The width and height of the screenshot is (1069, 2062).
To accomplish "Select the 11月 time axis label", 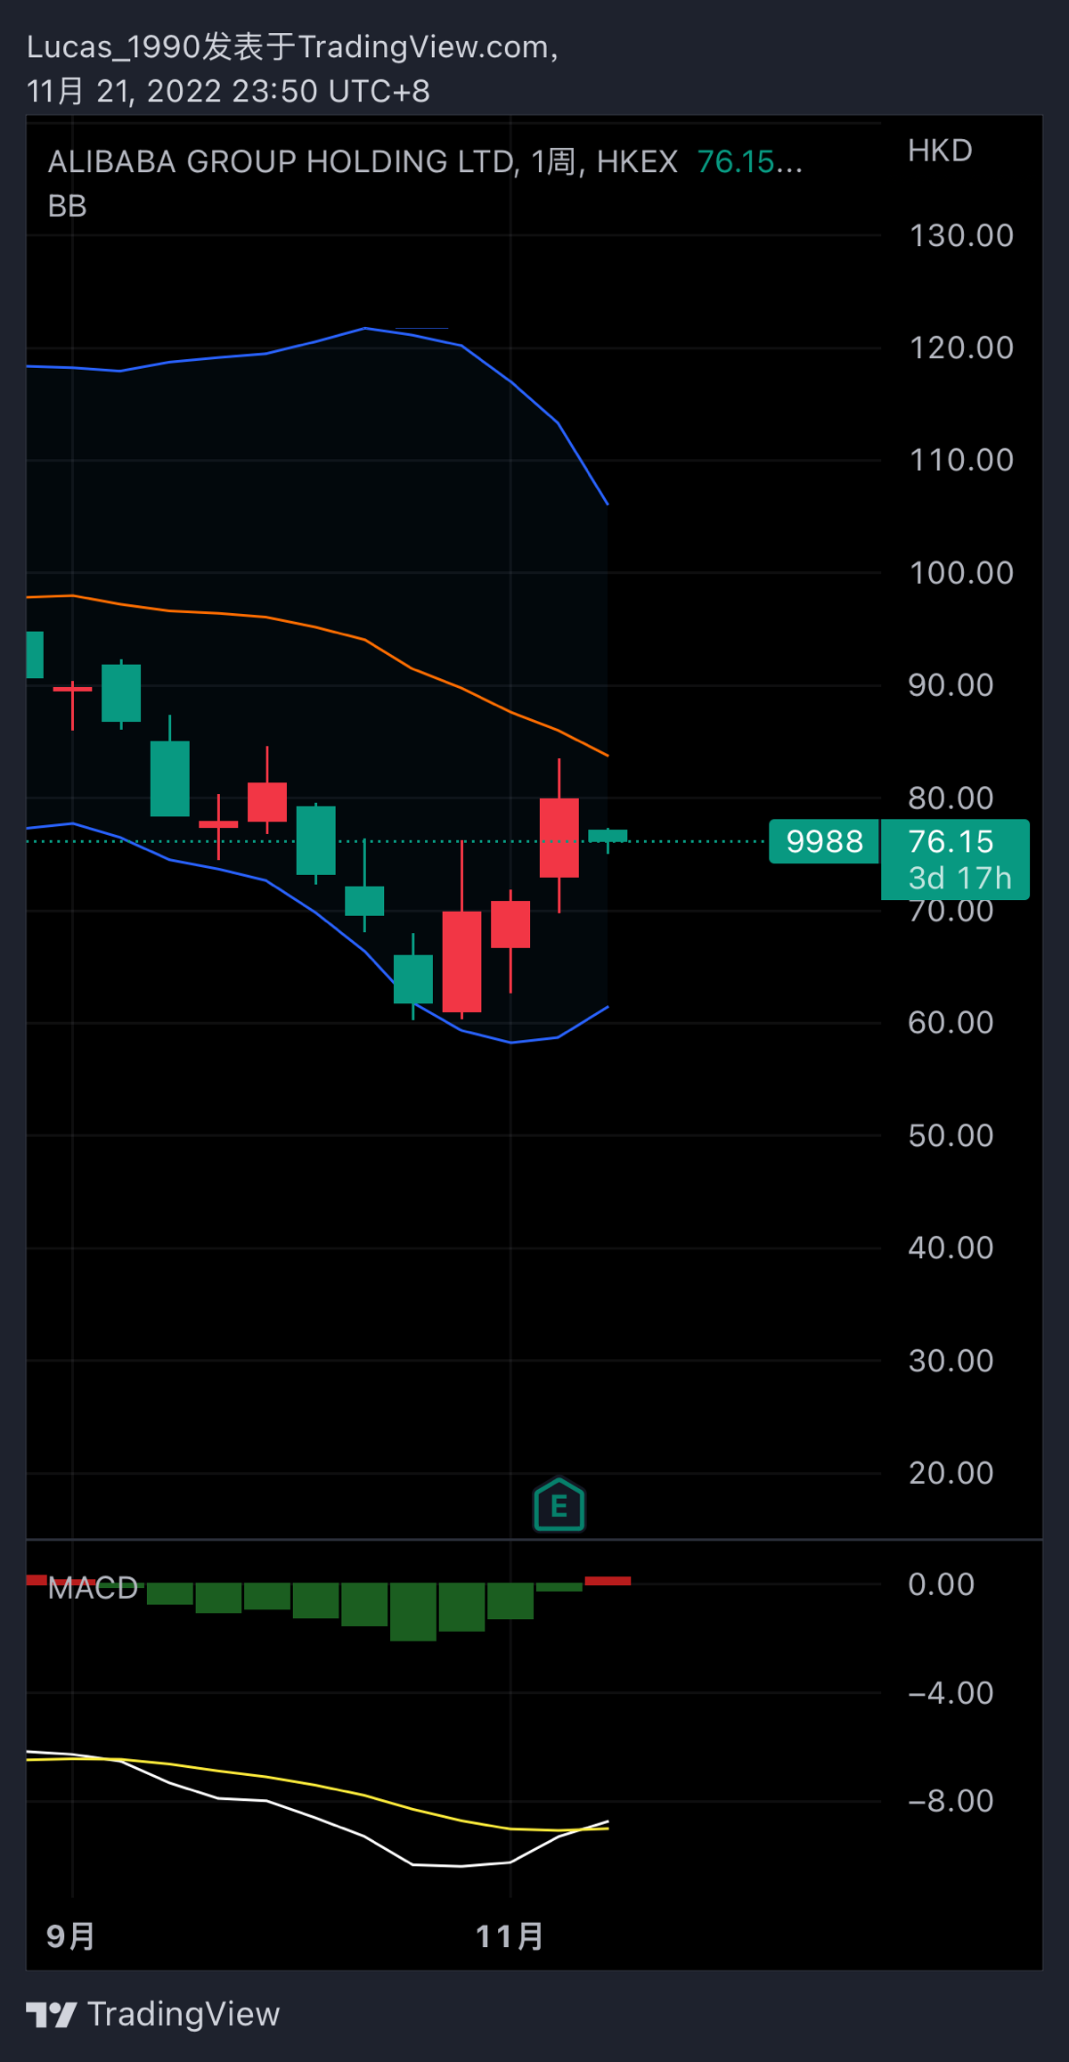I will 510,1936.
